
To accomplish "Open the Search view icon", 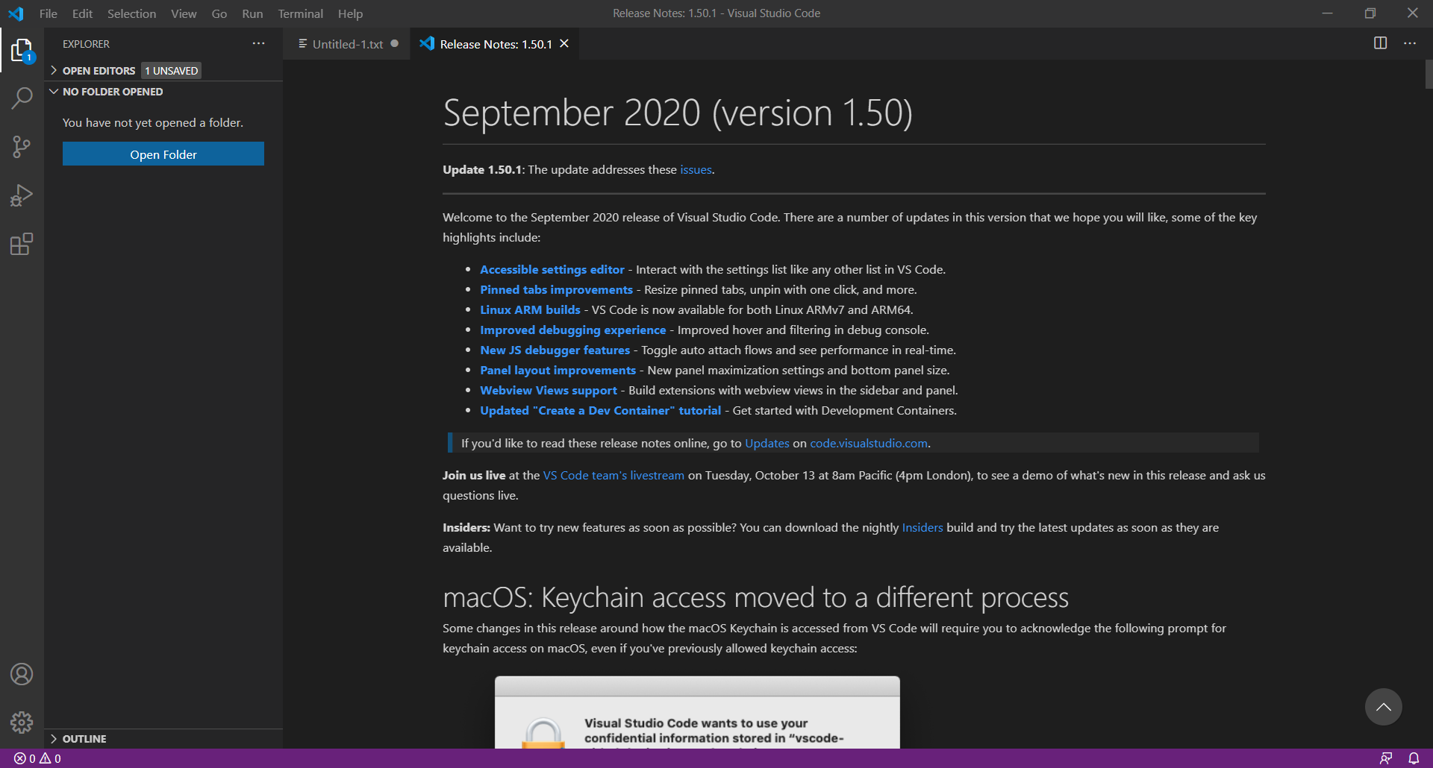I will [22, 98].
